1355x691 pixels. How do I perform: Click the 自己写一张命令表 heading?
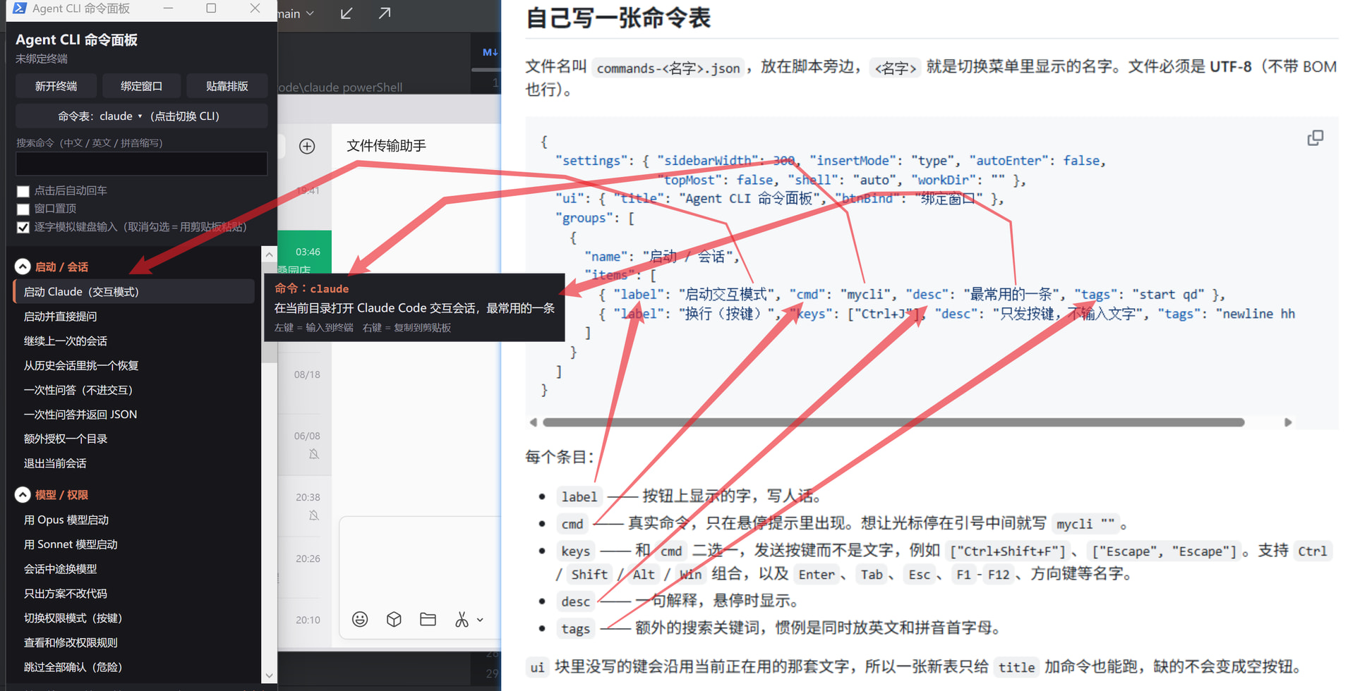point(618,18)
